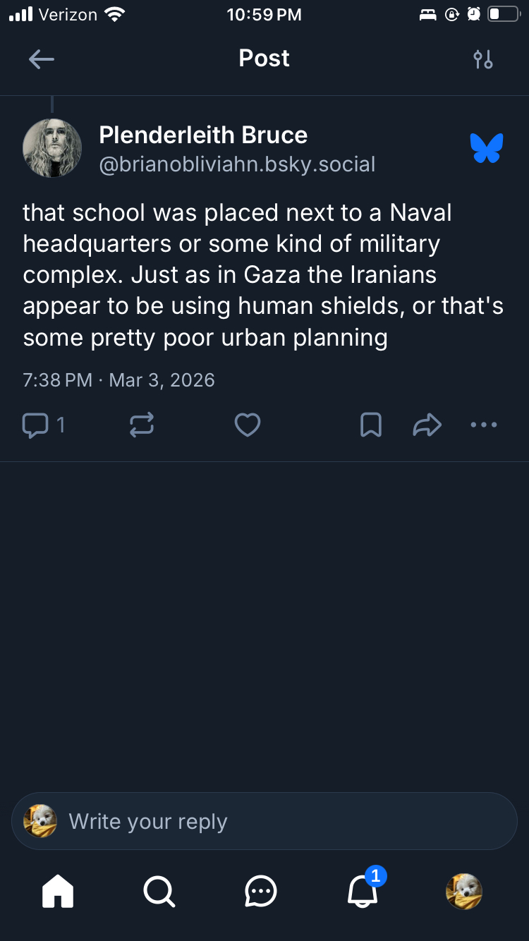529x941 pixels.
Task: Tap the 7:38 PM Mar 3, 2026 timestamp
Action: pos(118,380)
